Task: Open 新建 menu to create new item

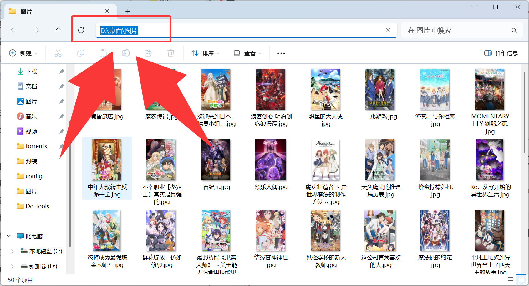Action: point(23,53)
